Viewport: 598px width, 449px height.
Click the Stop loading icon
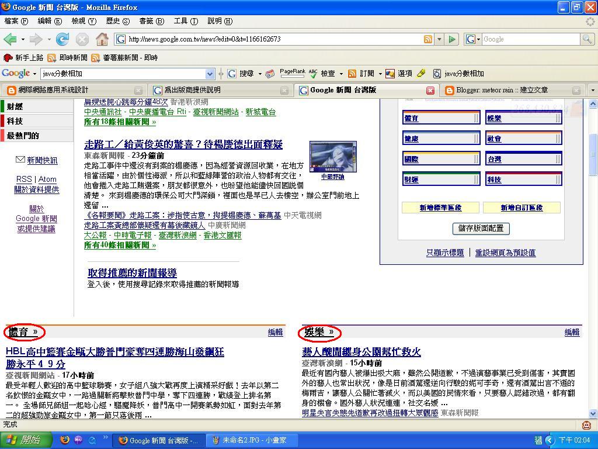coord(82,39)
